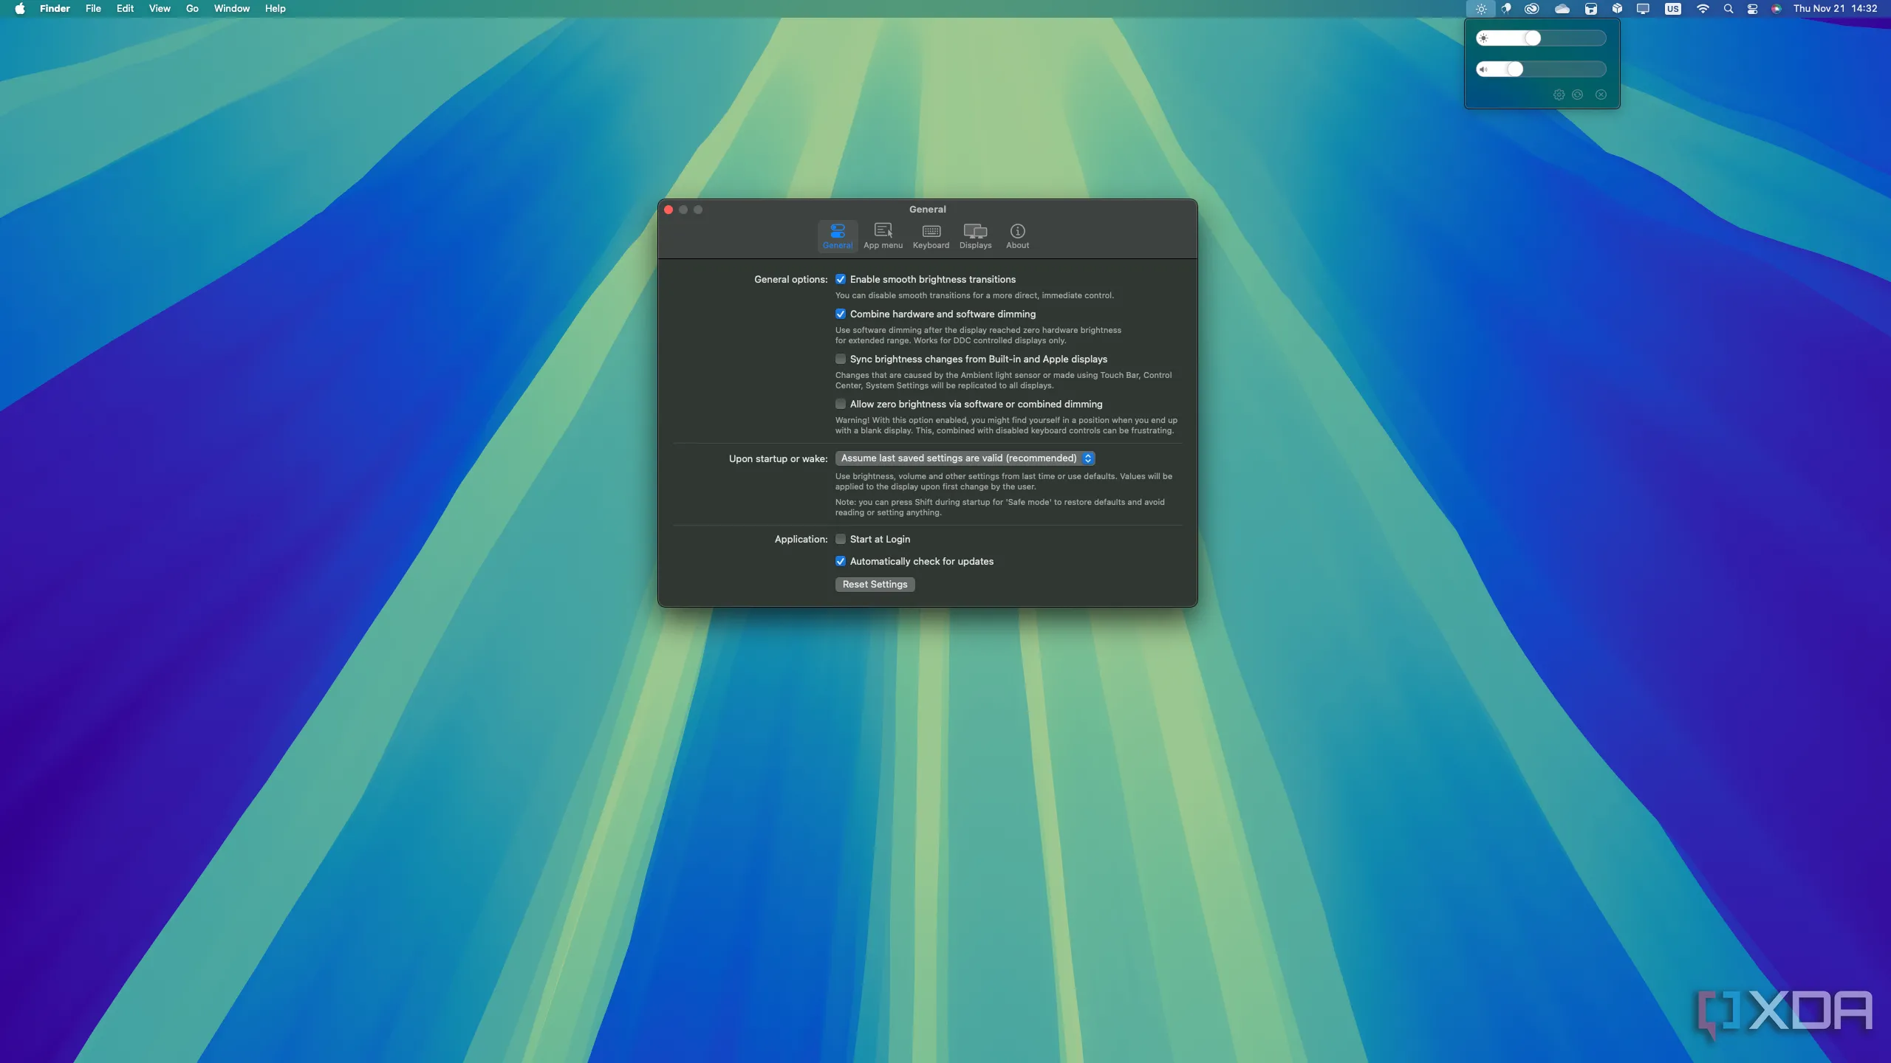The image size is (1891, 1063).
Task: Click the Reset Settings button
Action: tap(874, 584)
